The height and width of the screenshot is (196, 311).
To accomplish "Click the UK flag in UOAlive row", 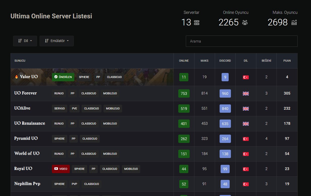I will [246, 108].
